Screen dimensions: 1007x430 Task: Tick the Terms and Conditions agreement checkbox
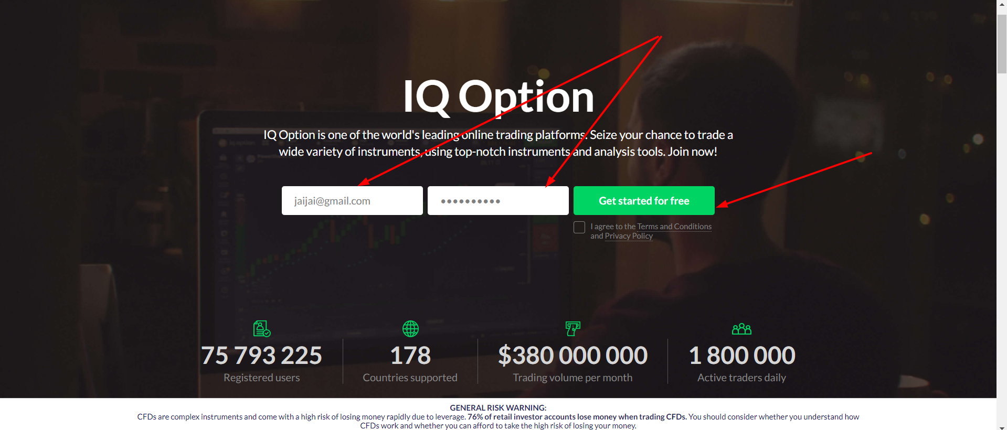click(579, 227)
